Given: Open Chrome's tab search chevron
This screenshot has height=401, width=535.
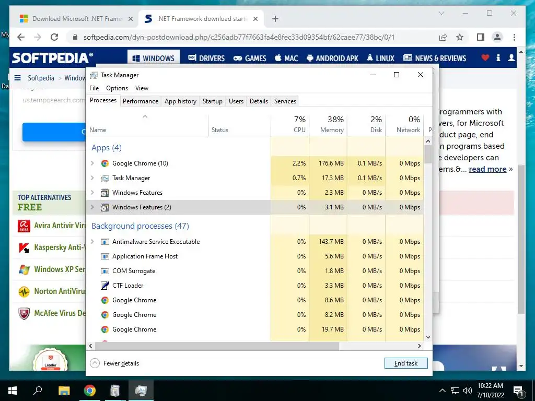Looking at the screenshot, I should [441, 13].
